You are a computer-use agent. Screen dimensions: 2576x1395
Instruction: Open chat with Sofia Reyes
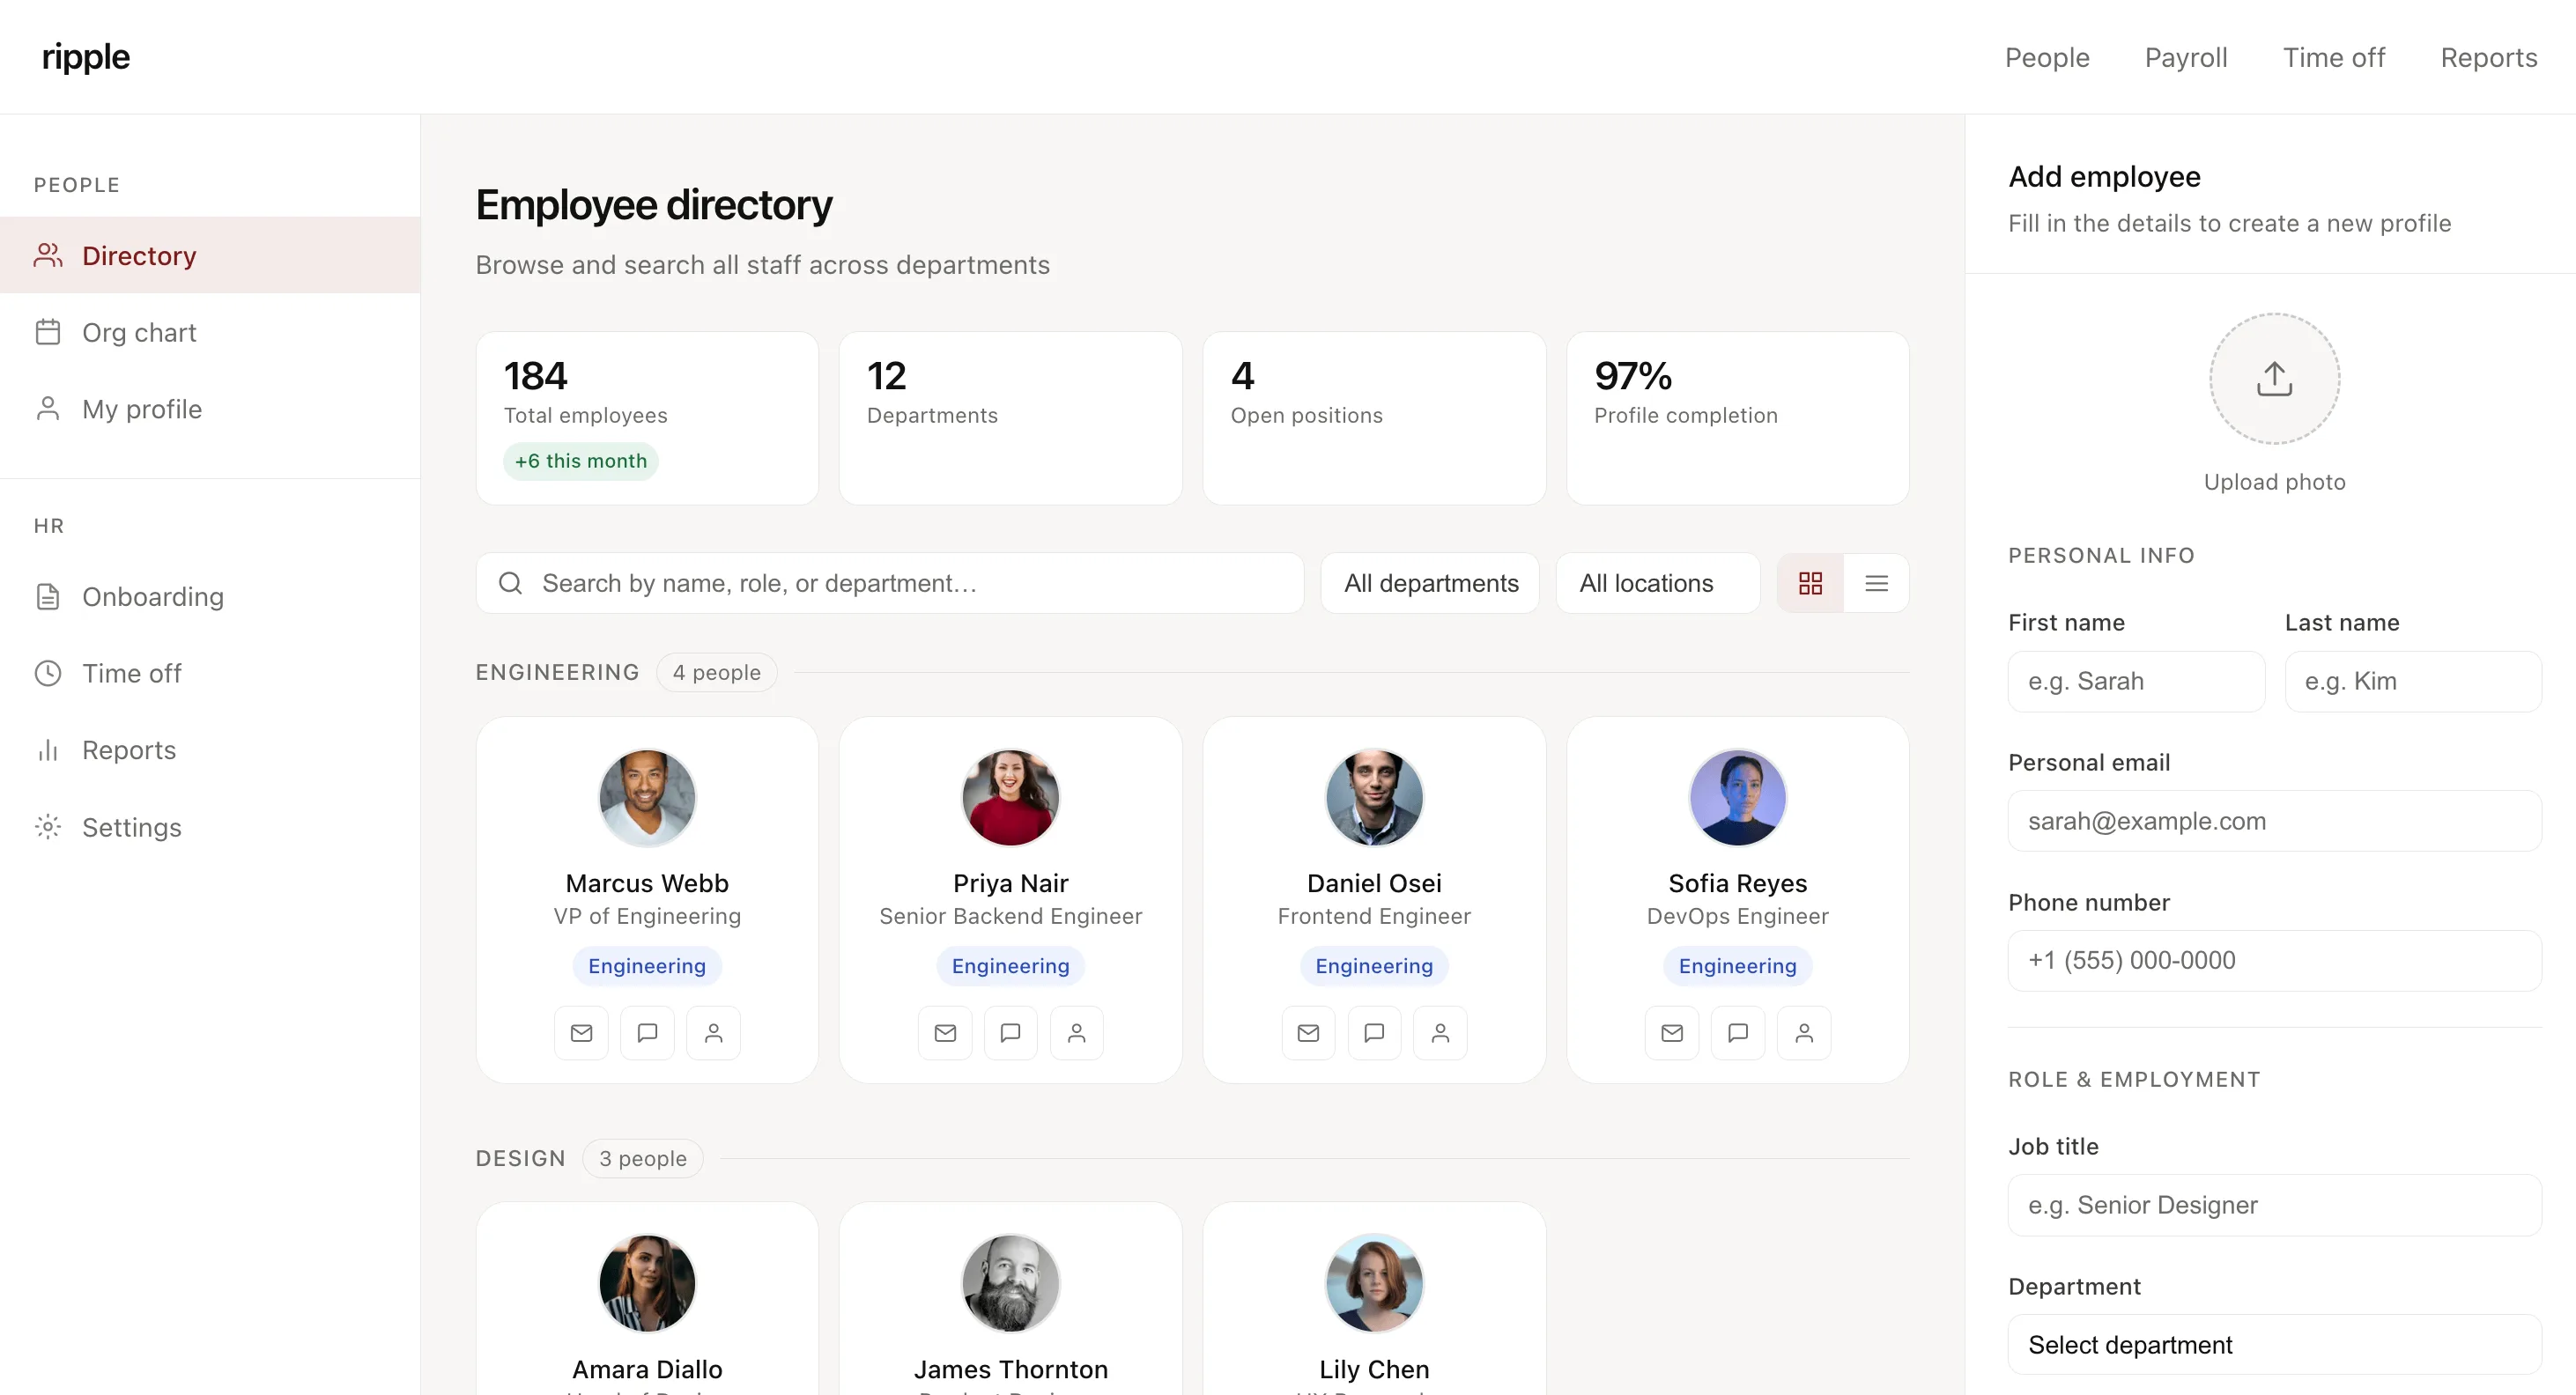click(x=1738, y=1032)
